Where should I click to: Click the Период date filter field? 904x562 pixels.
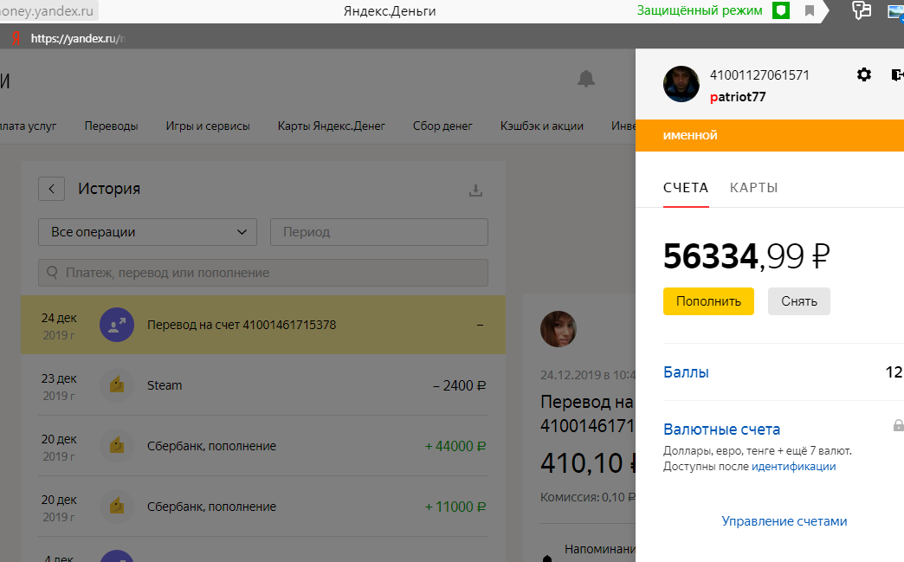379,232
